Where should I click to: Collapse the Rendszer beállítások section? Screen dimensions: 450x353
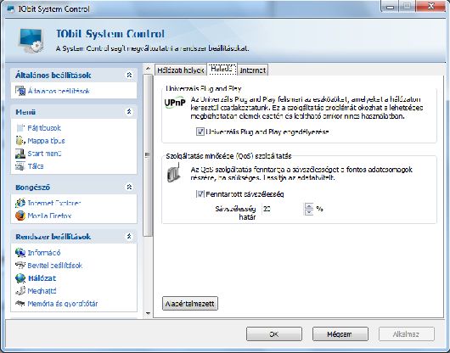click(x=129, y=237)
